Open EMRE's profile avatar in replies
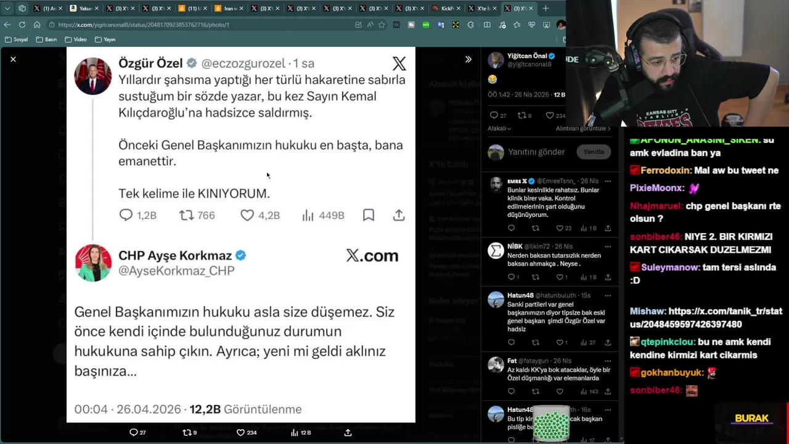The height and width of the screenshot is (444, 789). click(x=496, y=184)
